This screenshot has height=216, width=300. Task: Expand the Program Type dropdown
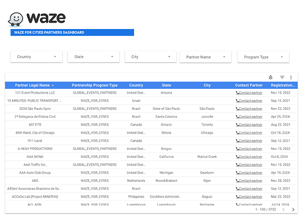click(263, 57)
